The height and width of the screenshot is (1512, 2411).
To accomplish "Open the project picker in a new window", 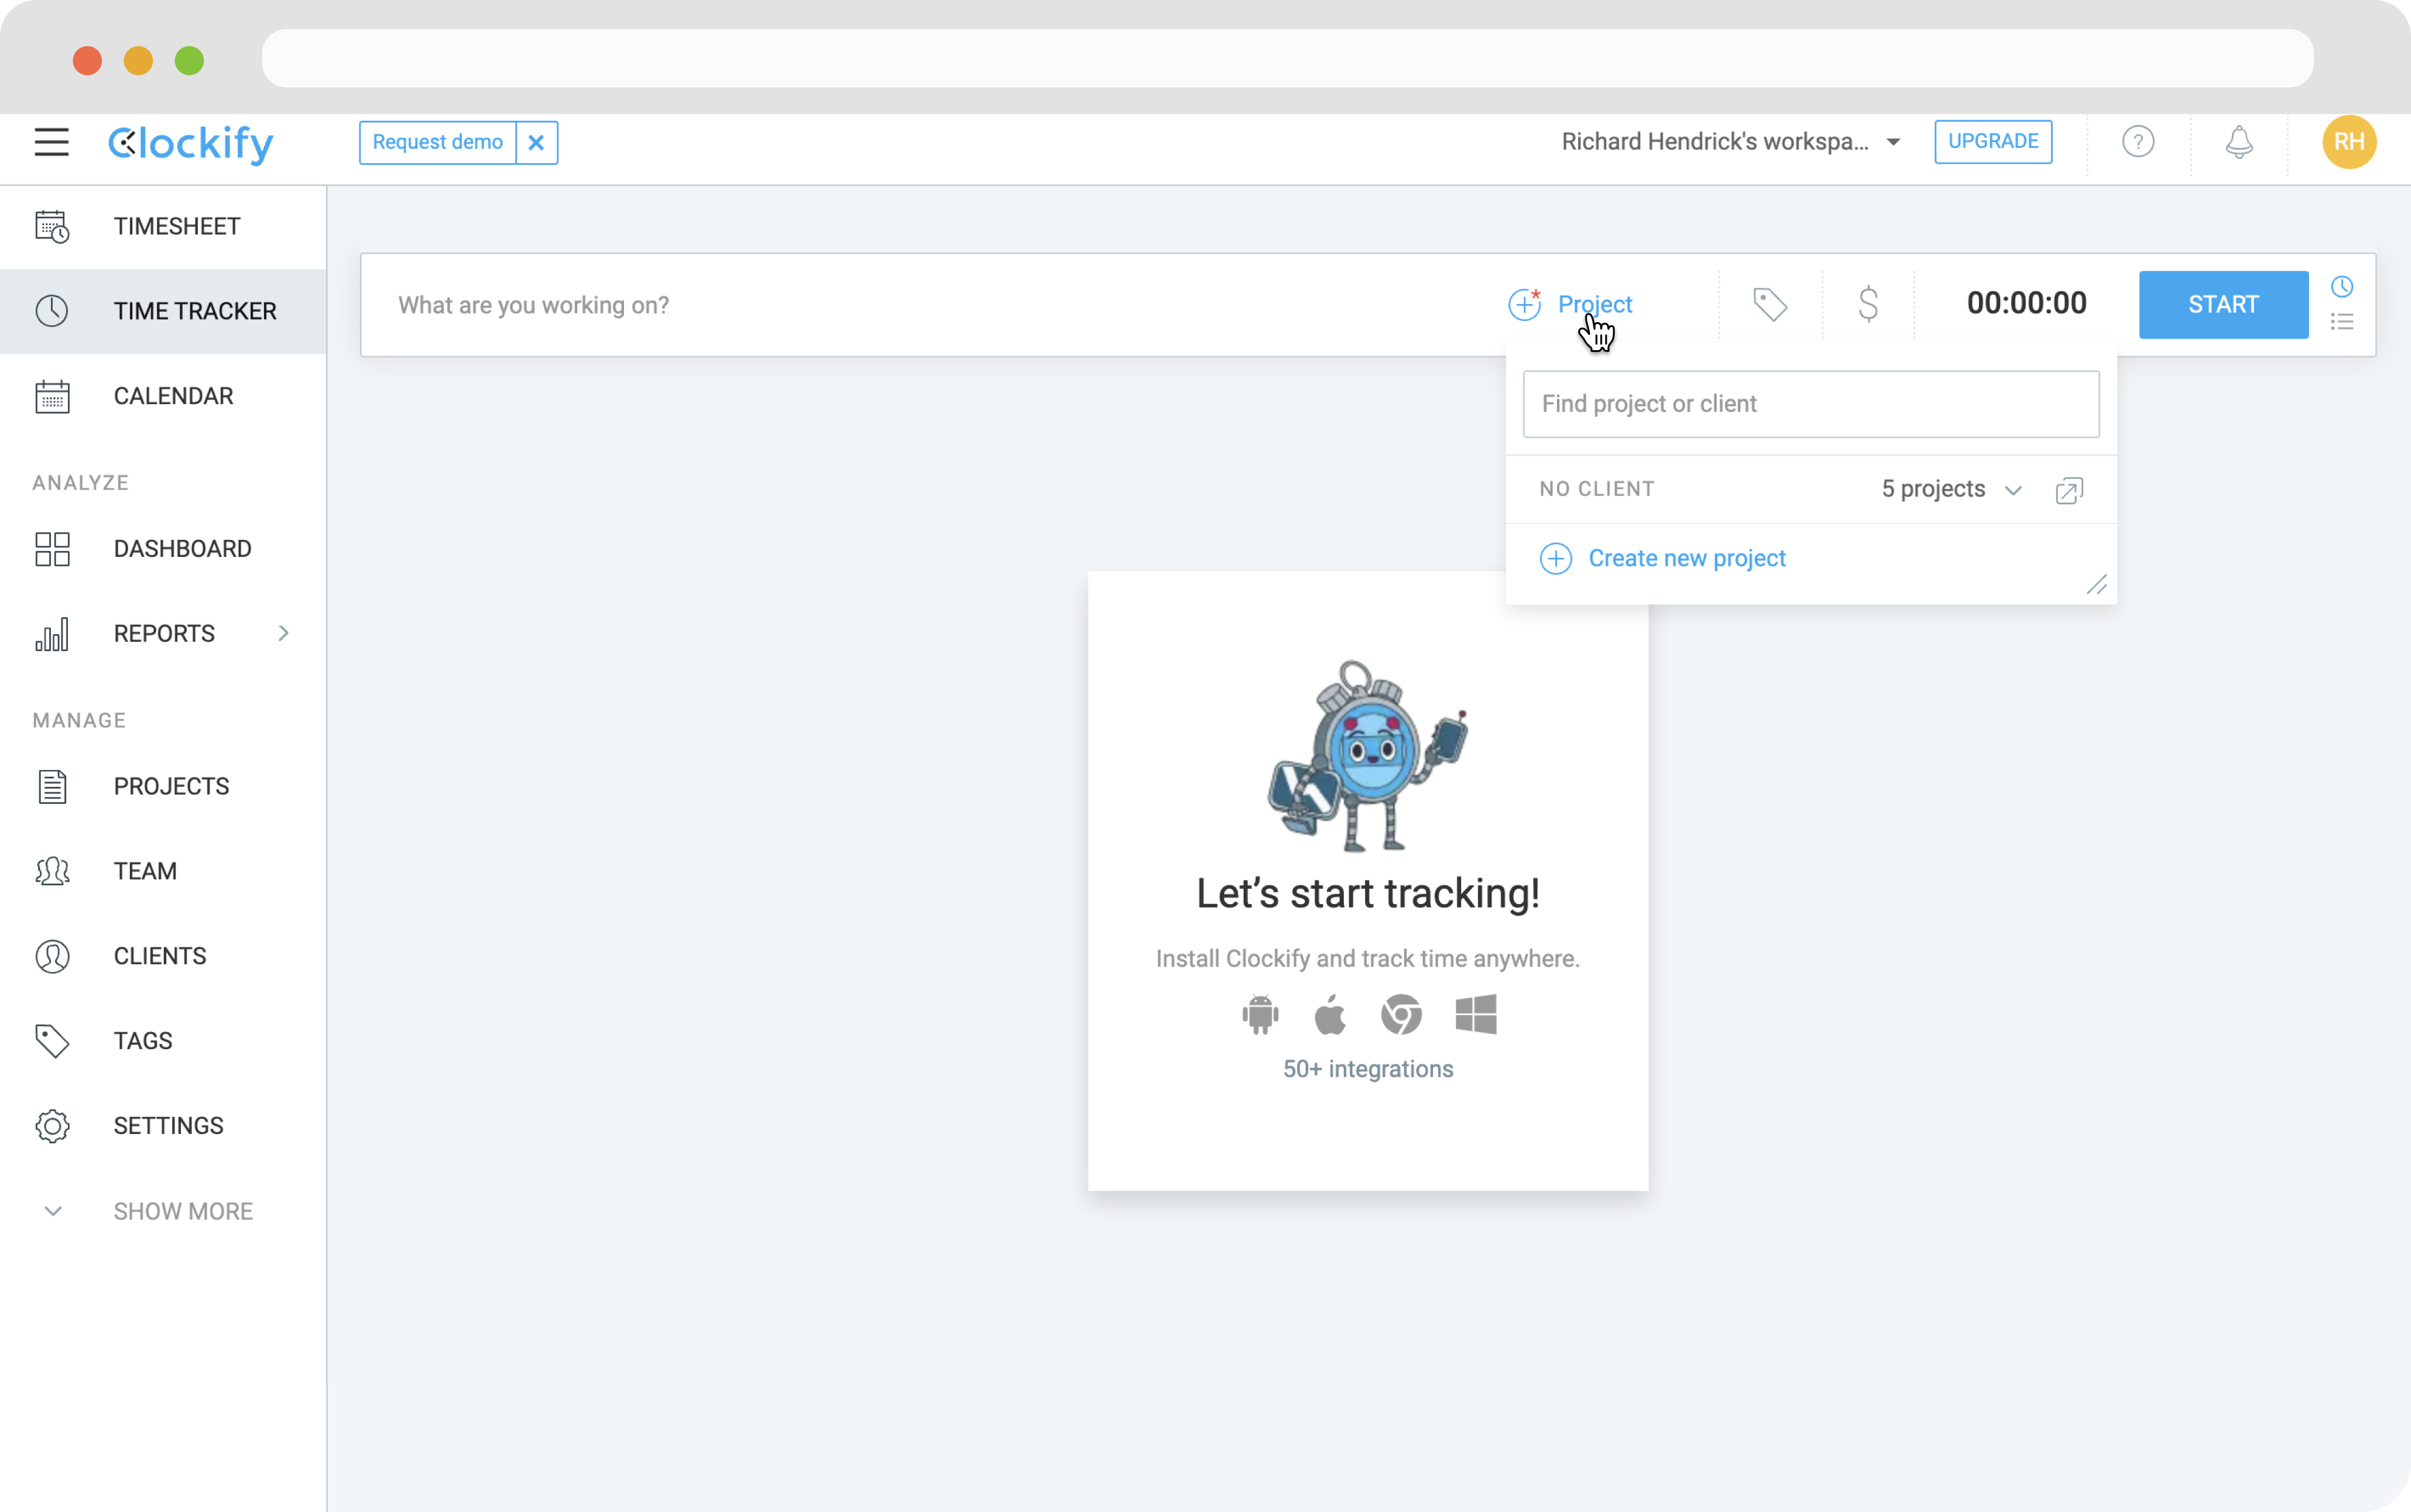I will point(2069,490).
